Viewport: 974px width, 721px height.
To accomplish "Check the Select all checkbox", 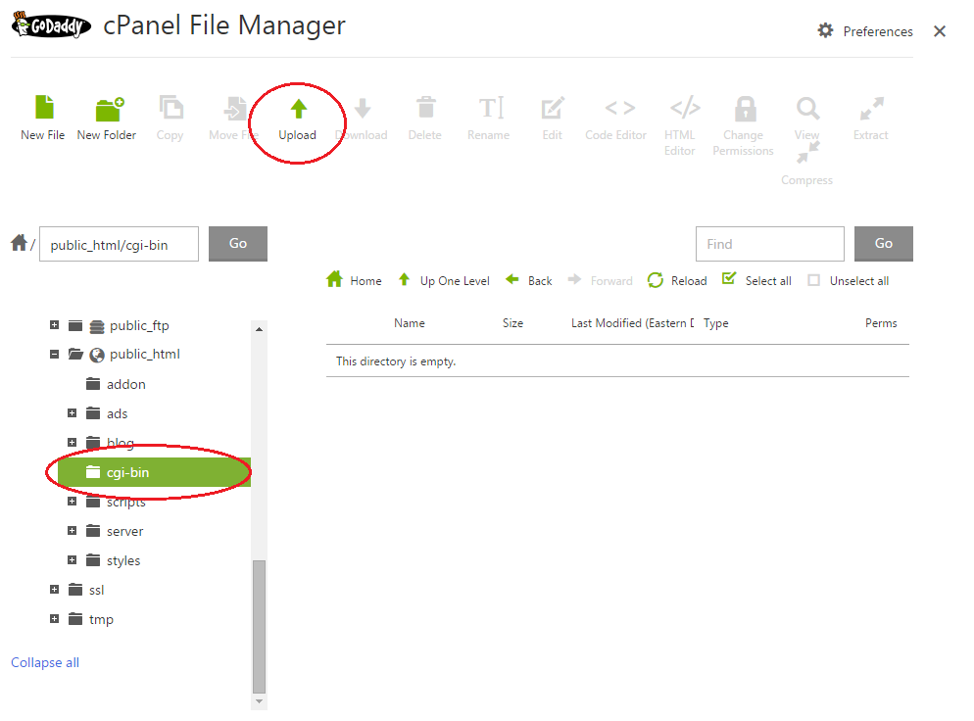I will 728,279.
